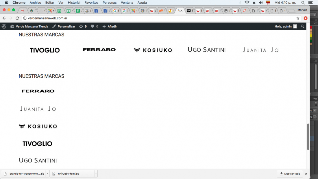318x179 pixels.
Task: Open the eject icon in menu bar
Action: click(254, 3)
